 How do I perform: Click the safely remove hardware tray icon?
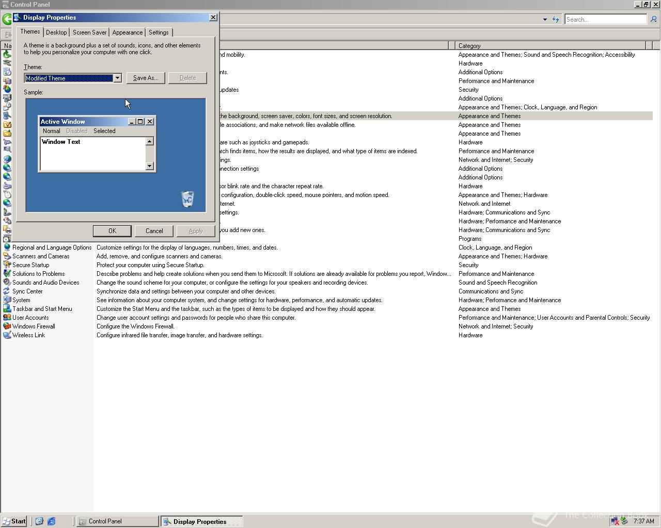tap(624, 521)
